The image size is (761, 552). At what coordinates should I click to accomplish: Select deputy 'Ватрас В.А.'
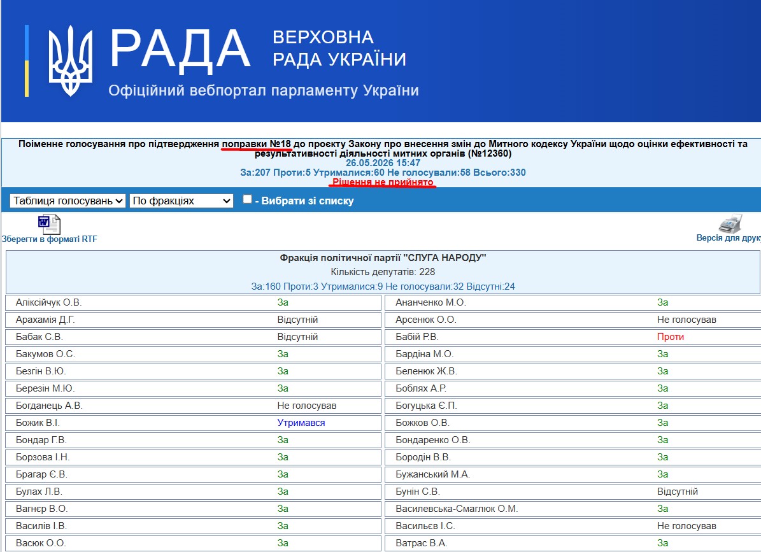[x=422, y=543]
